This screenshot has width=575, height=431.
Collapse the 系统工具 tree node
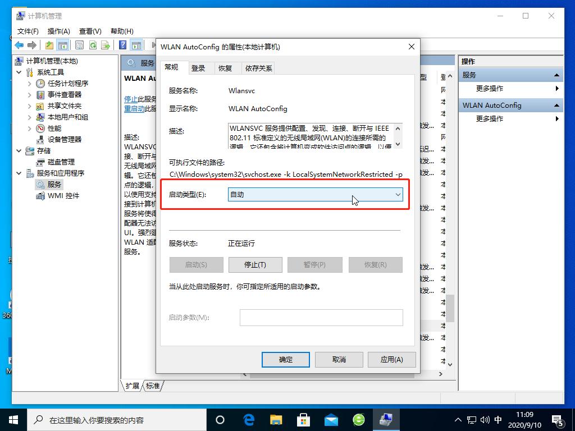(x=19, y=72)
